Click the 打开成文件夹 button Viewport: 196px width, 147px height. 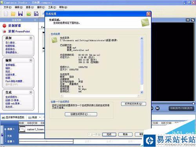click(x=134, y=104)
